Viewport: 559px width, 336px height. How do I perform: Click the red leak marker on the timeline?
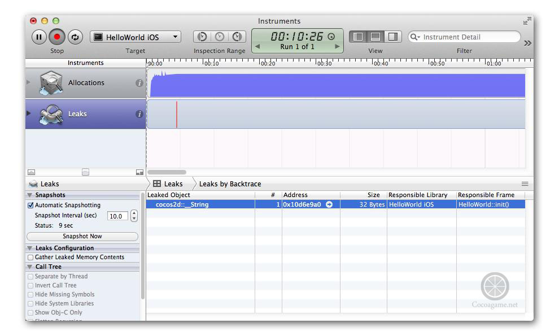(177, 115)
